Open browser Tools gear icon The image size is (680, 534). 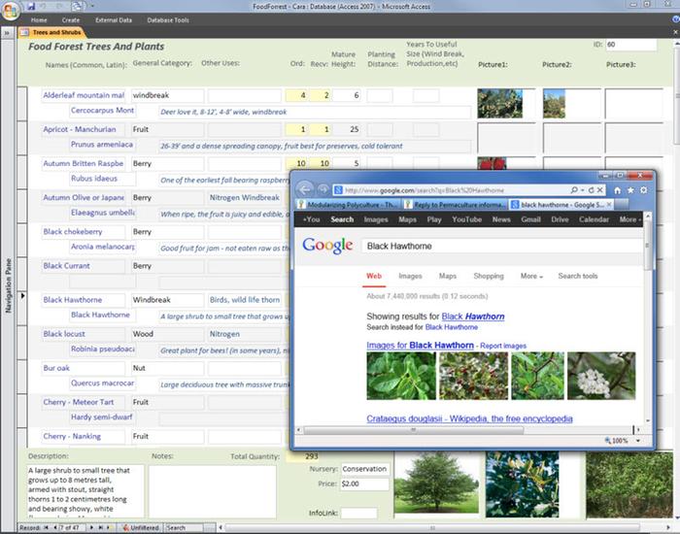(x=644, y=190)
